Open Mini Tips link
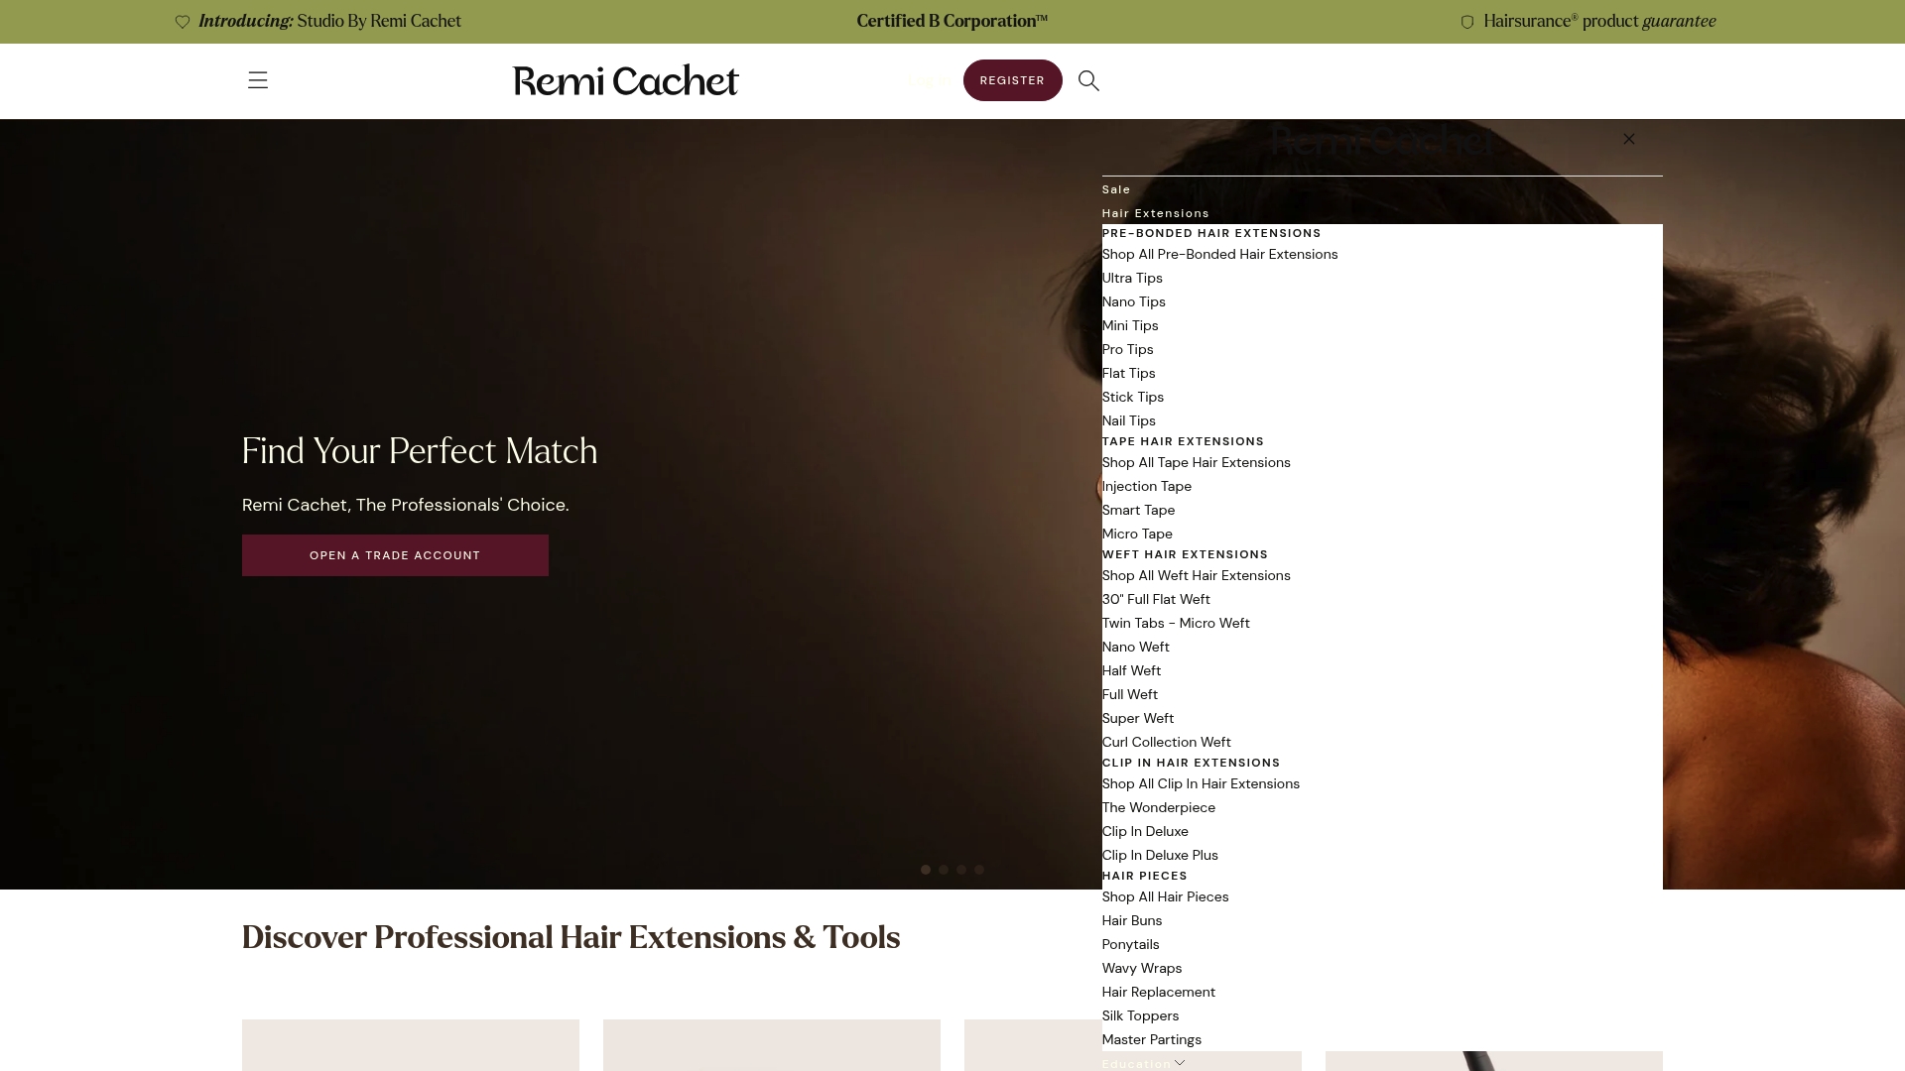1905x1071 pixels. click(1130, 325)
